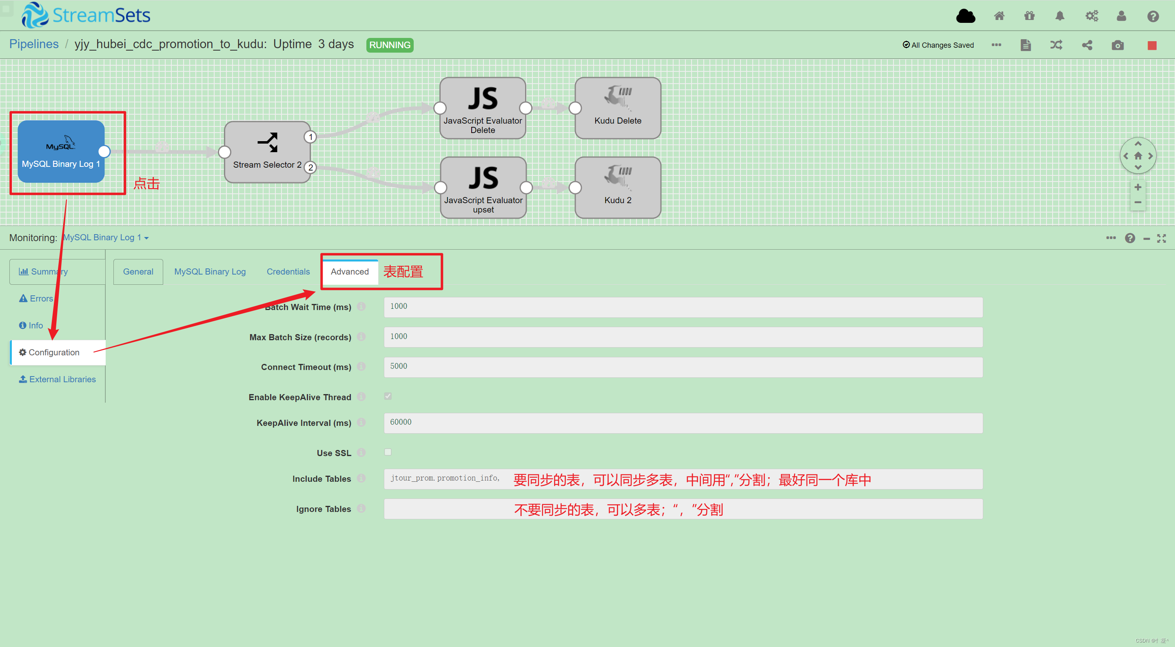The width and height of the screenshot is (1175, 647).
Task: Open StreamSets help
Action: tap(1153, 16)
